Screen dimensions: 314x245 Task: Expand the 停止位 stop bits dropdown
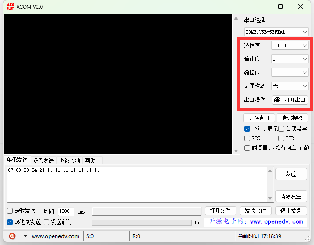click(290, 59)
